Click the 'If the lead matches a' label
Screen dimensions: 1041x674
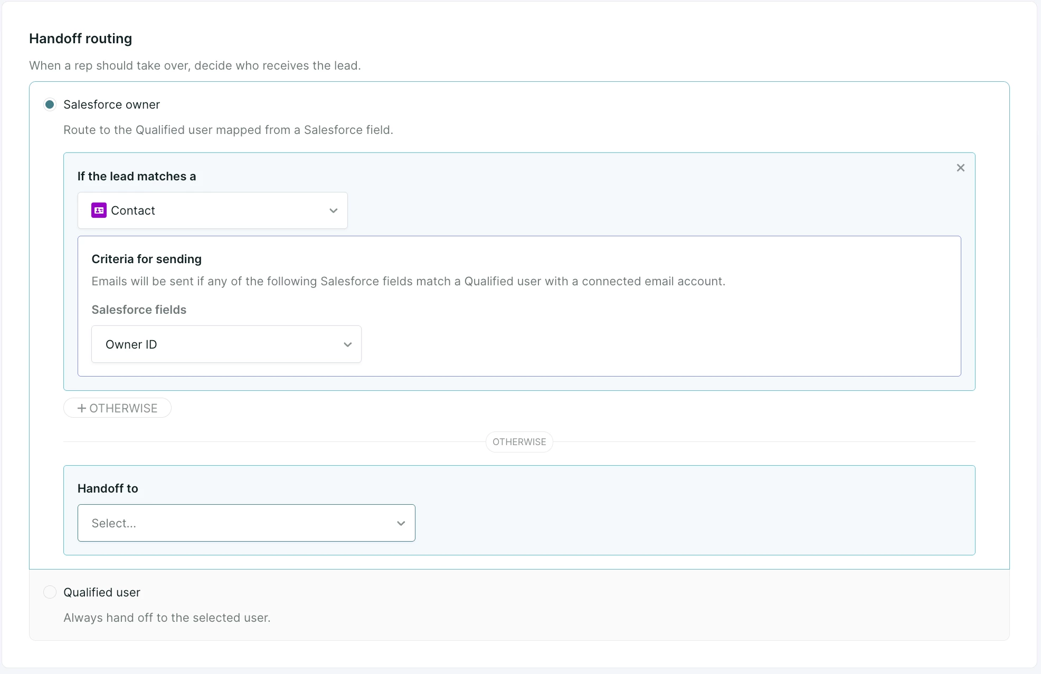point(137,176)
